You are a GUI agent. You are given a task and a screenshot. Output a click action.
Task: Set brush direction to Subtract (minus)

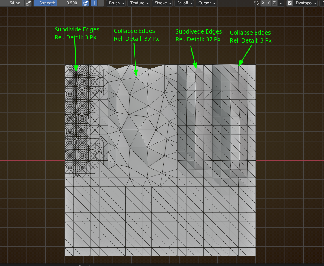[101, 3]
